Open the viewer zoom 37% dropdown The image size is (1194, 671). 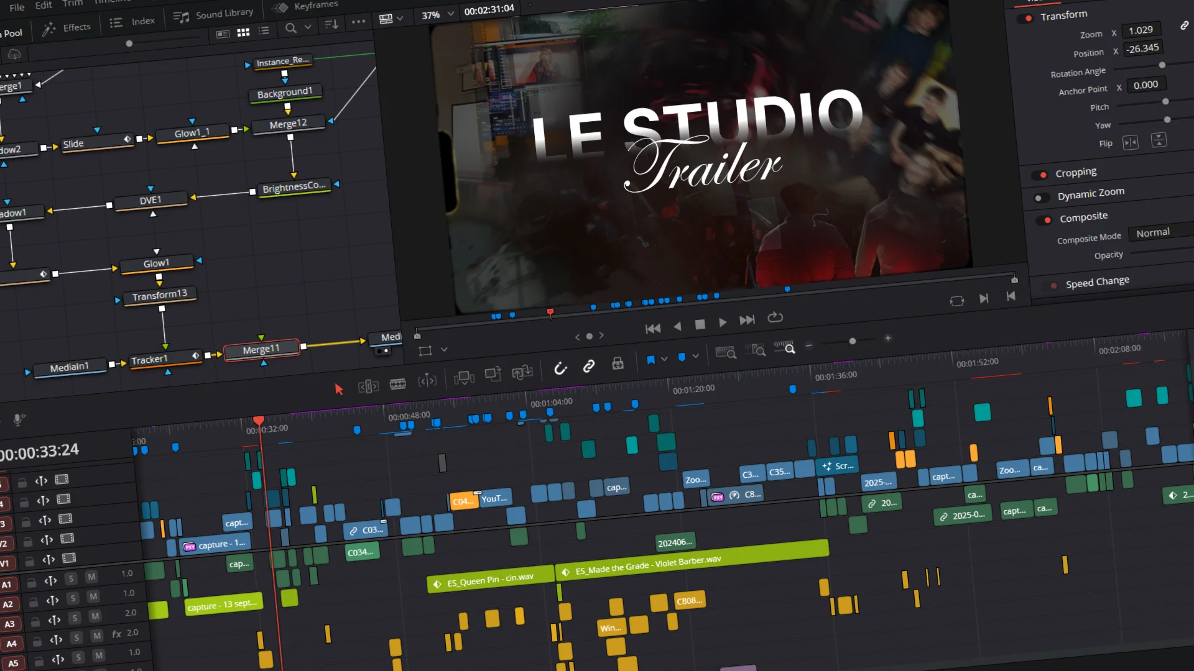437,15
